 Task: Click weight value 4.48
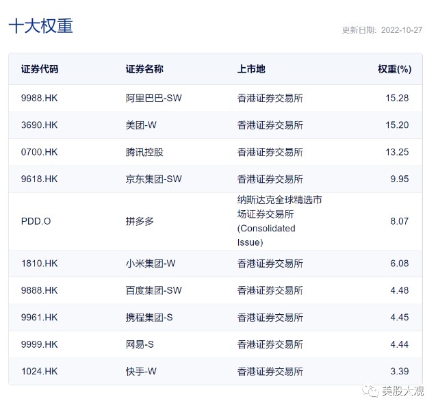(x=400, y=290)
